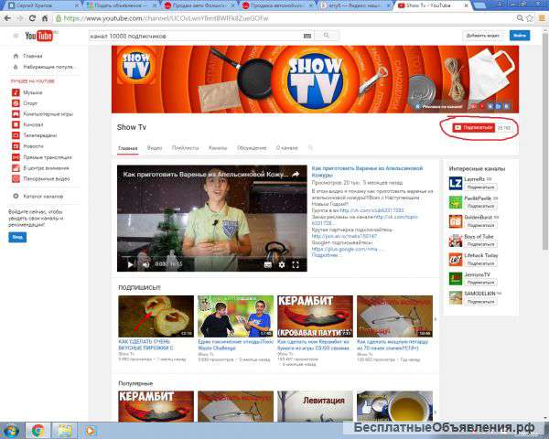Click the Lifehack Today channel avatar
The width and height of the screenshot is (549, 439).
[456, 260]
